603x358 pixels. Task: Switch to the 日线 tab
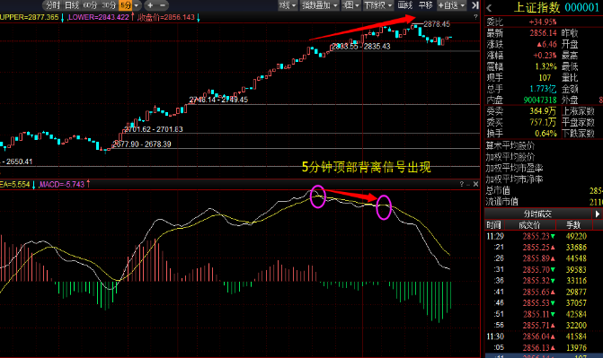(x=72, y=5)
